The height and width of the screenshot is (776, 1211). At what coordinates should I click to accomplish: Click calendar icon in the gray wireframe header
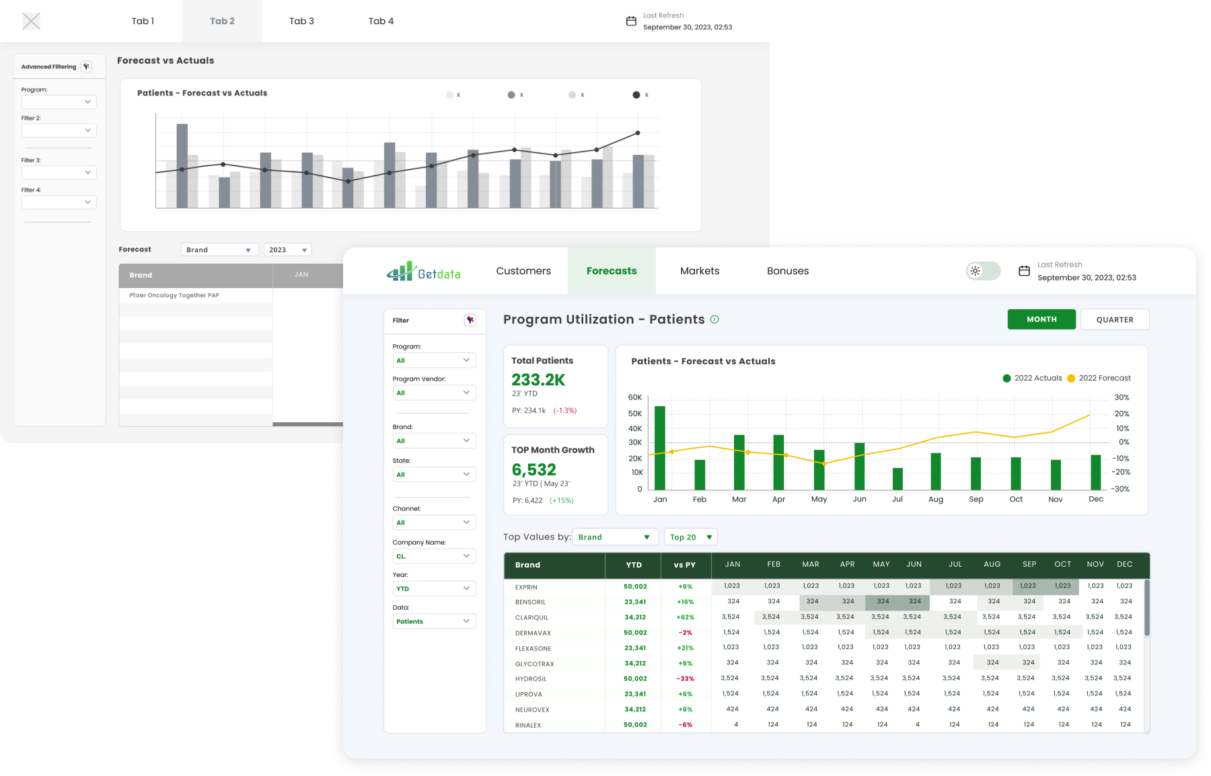click(631, 22)
